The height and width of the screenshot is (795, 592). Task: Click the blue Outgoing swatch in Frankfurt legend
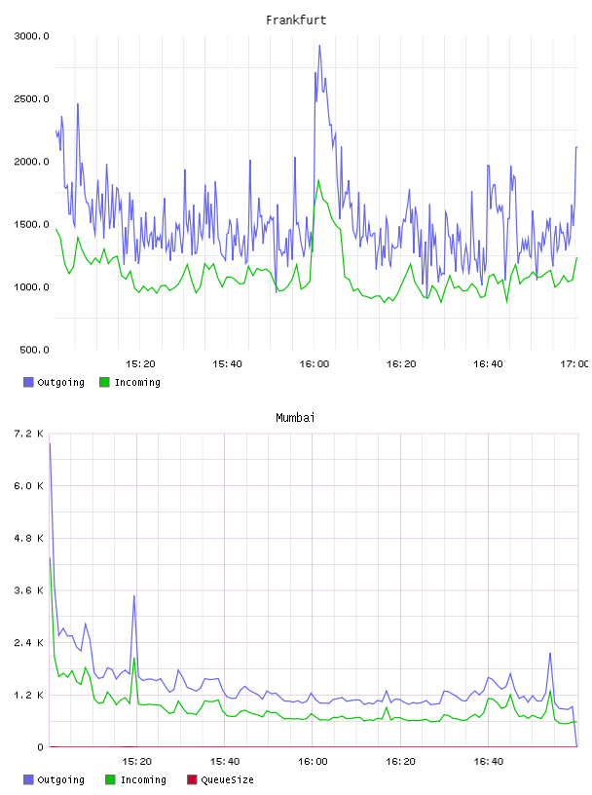point(28,382)
